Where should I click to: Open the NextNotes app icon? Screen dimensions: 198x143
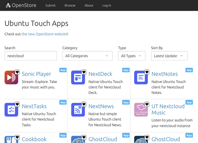coord(141,77)
